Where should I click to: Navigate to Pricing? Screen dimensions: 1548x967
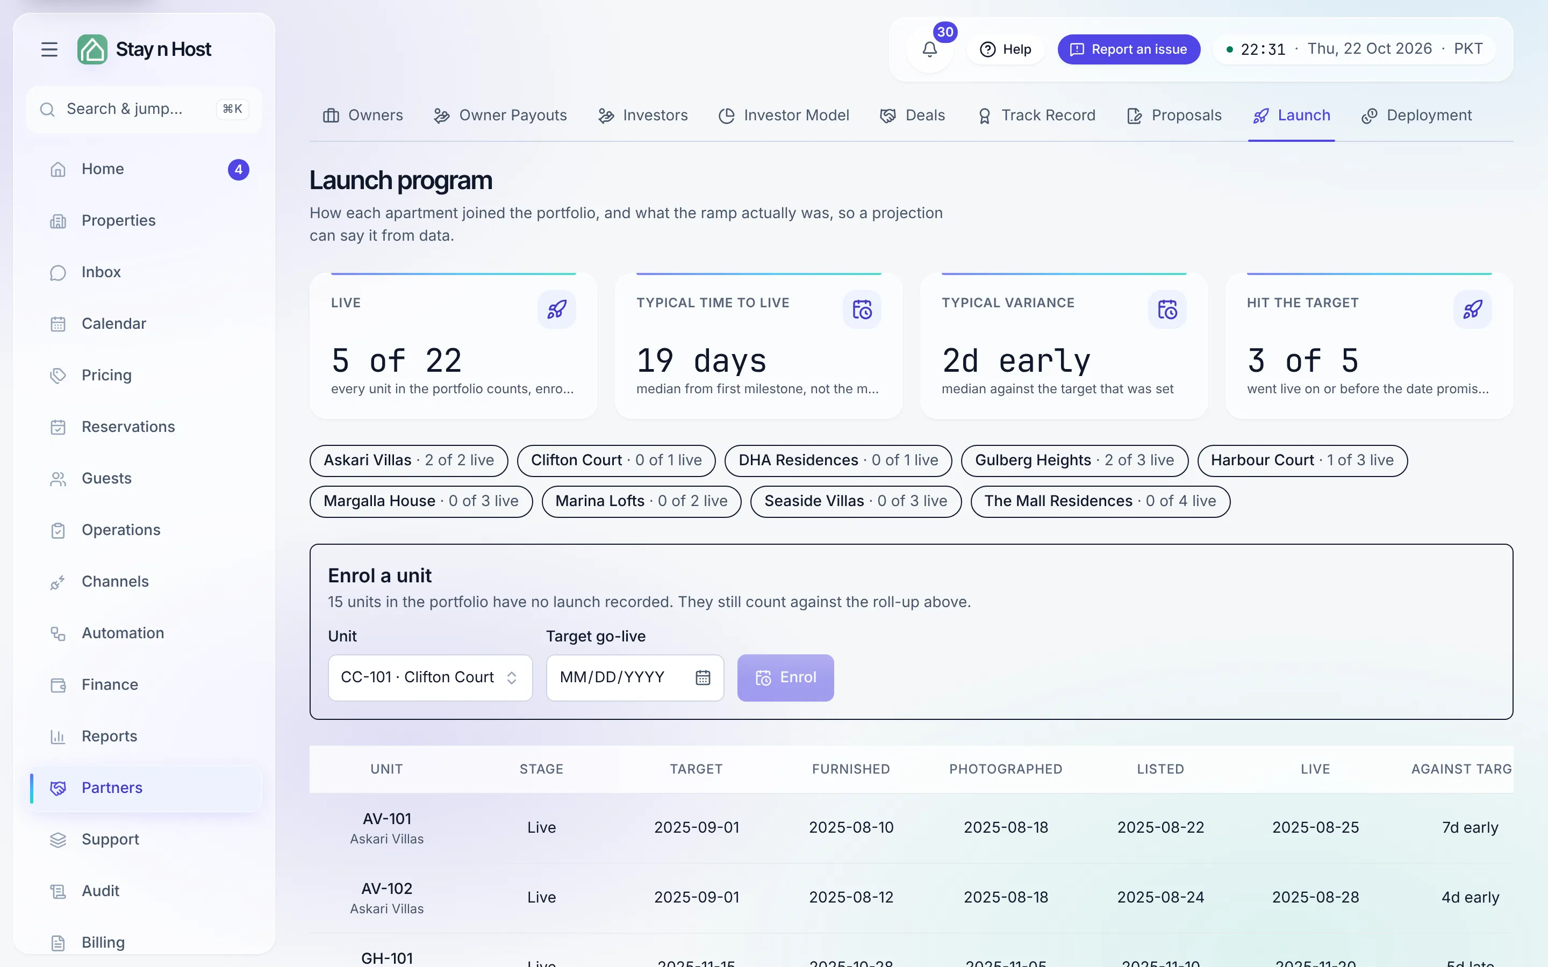point(145,376)
